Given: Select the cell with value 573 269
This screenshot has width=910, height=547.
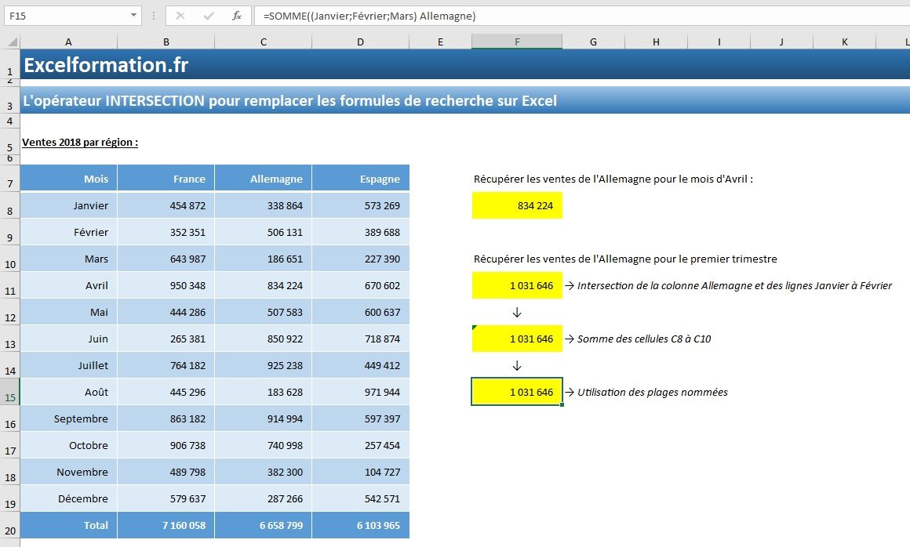Looking at the screenshot, I should pos(360,205).
